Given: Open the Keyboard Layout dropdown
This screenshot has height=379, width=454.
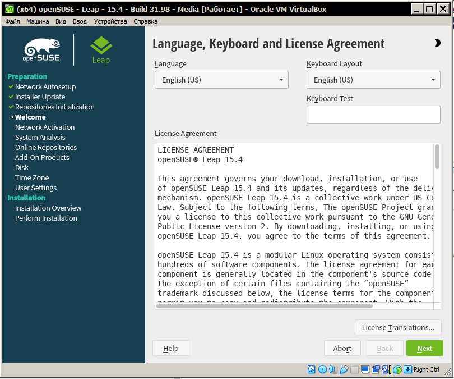Looking at the screenshot, I should [x=373, y=80].
